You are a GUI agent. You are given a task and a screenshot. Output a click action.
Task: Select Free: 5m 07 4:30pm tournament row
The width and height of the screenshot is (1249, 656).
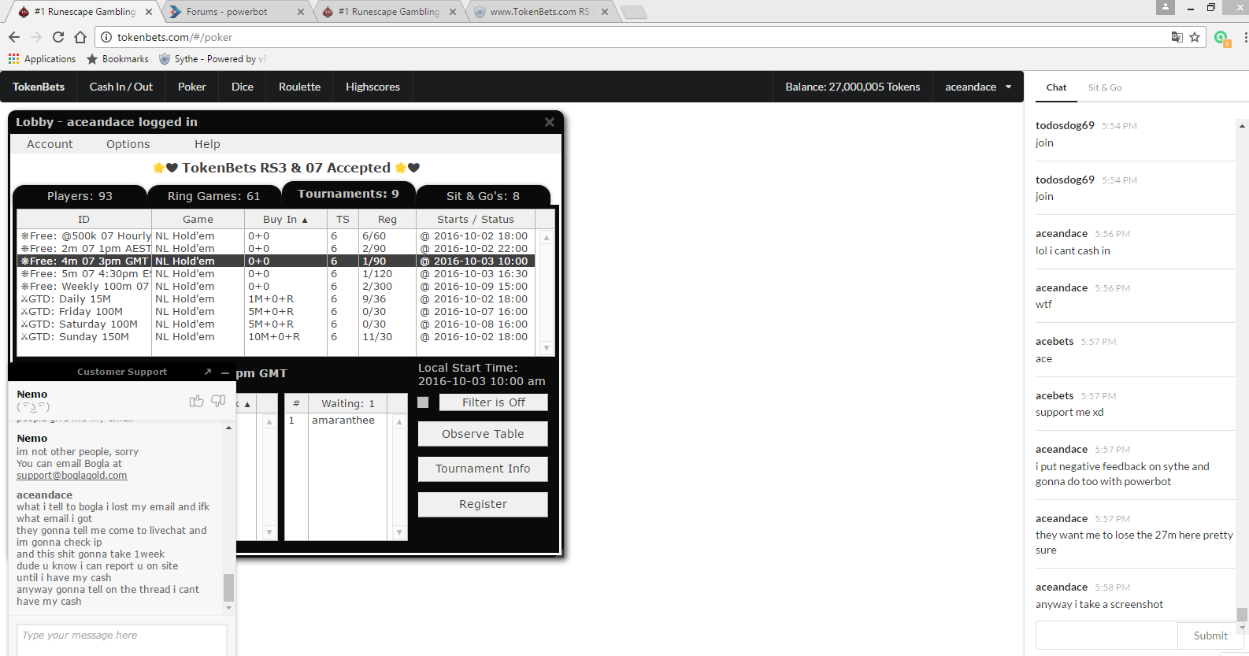276,274
